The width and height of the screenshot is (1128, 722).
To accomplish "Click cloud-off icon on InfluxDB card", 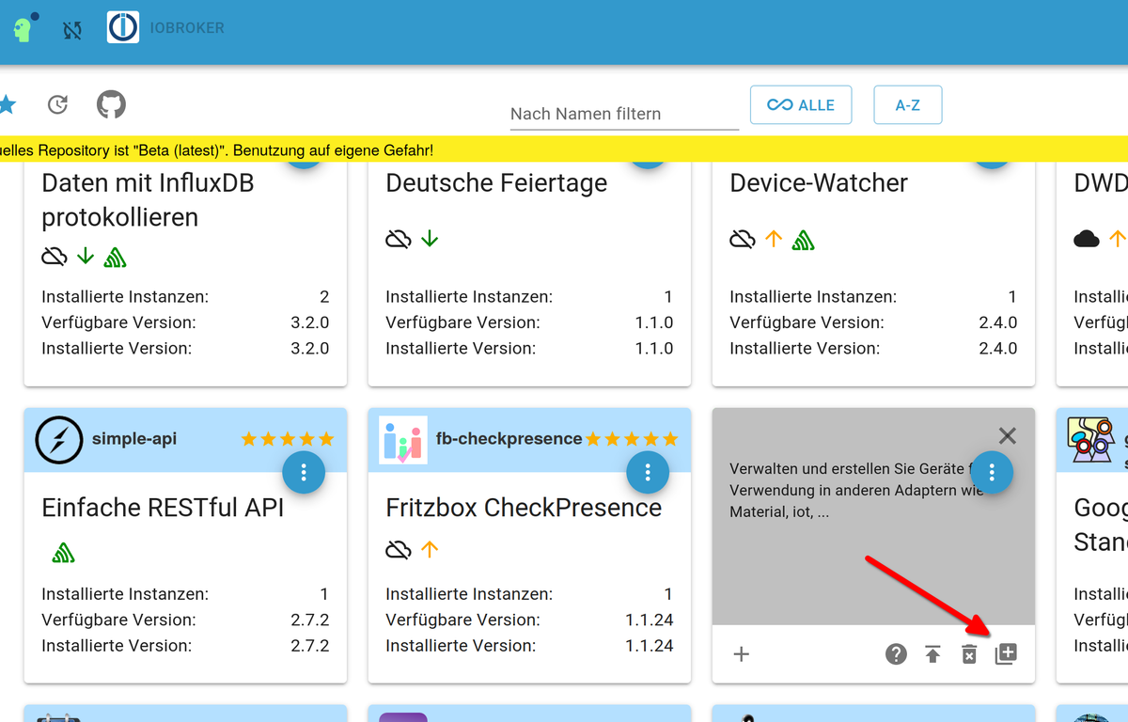I will point(55,256).
